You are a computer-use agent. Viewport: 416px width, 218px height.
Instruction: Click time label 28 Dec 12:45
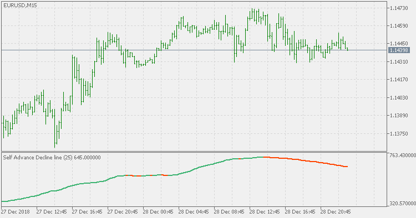265,212
